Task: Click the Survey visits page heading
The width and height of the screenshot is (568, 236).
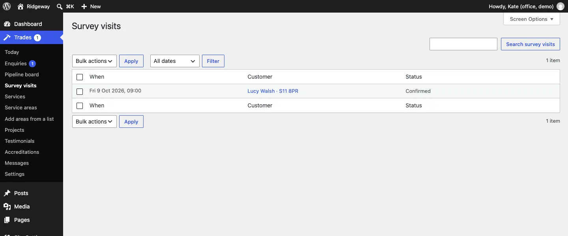Action: pyautogui.click(x=96, y=26)
